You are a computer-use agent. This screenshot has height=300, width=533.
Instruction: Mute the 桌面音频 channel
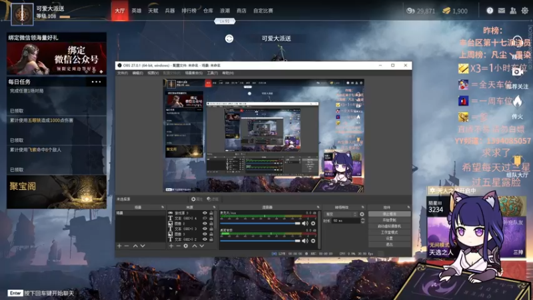(305, 241)
